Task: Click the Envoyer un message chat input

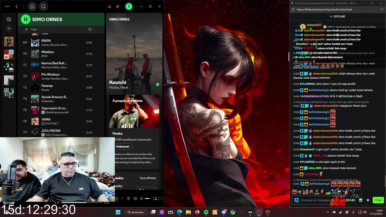Action: (316, 200)
